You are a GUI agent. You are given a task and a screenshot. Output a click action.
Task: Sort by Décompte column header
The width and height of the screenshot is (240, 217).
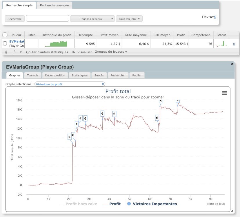tap(85, 35)
